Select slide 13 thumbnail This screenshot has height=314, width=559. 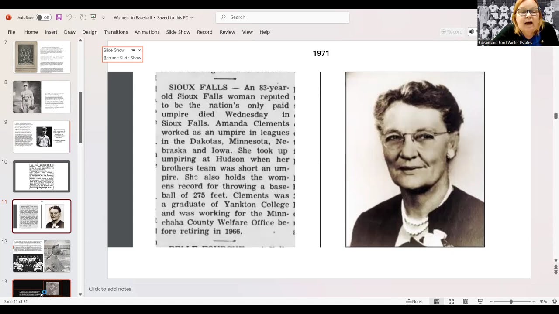click(41, 288)
